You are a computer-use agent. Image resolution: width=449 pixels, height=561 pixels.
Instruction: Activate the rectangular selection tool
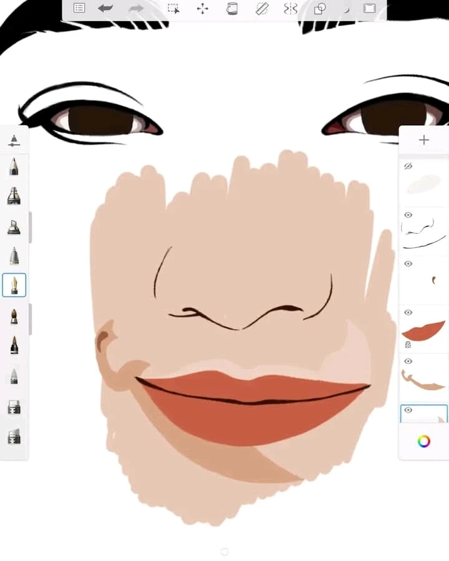point(173,8)
